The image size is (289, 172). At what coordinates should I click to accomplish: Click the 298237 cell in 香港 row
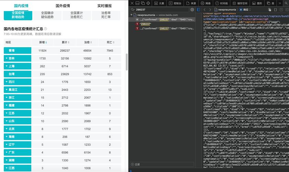point(65,51)
